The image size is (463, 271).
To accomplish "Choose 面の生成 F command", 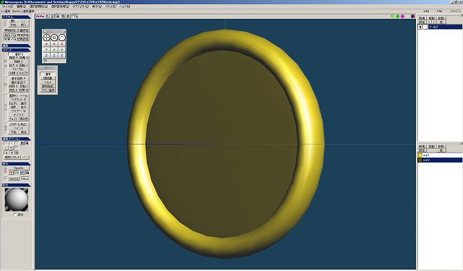I will 19,82.
